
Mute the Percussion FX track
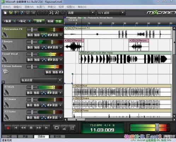[30, 35]
